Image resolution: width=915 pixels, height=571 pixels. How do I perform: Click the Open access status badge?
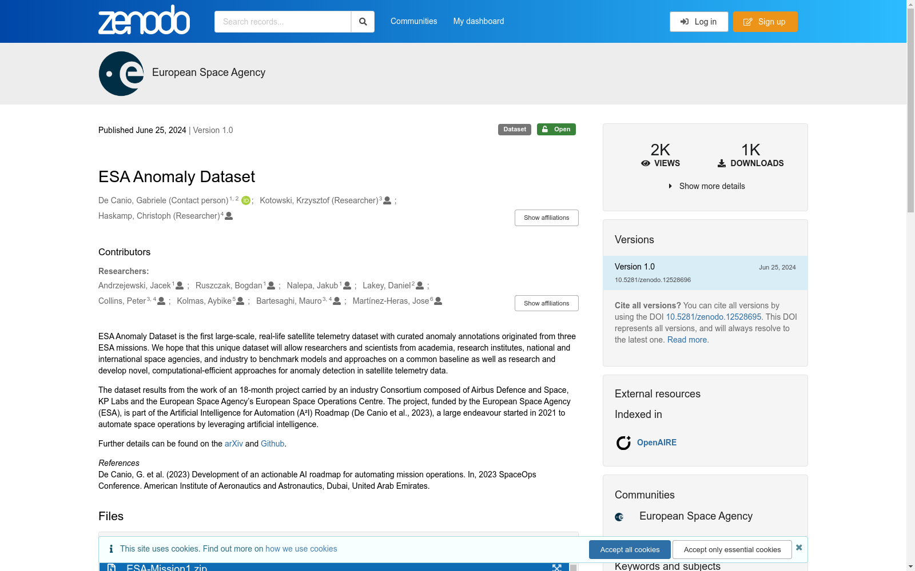[x=556, y=130]
